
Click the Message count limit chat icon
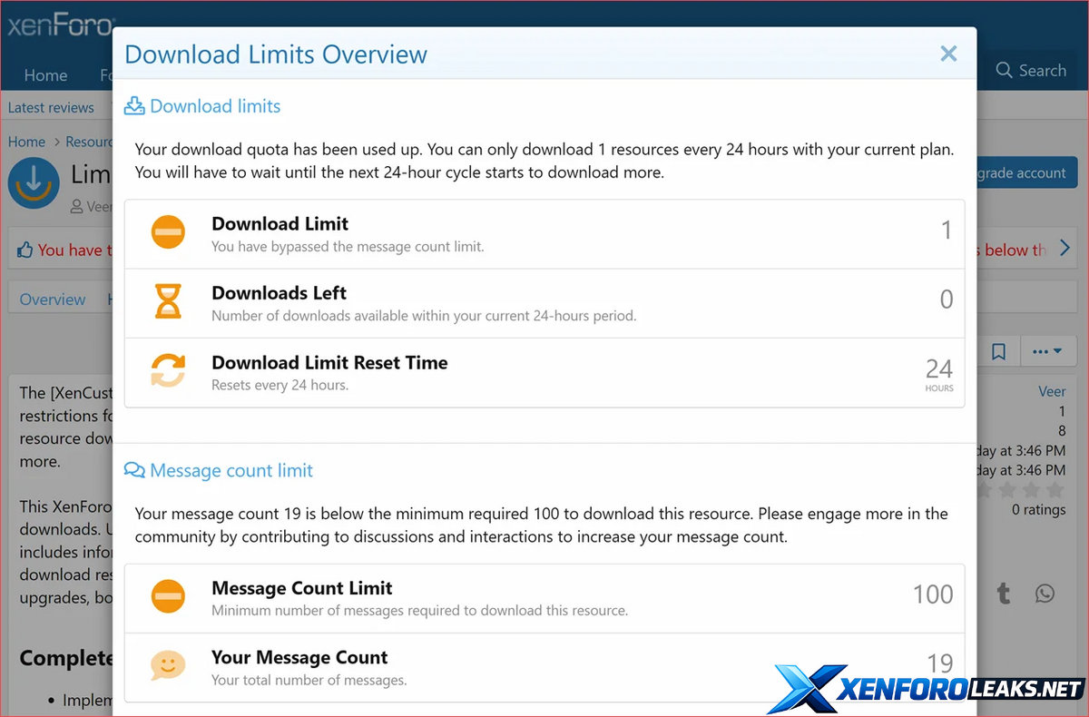(134, 470)
